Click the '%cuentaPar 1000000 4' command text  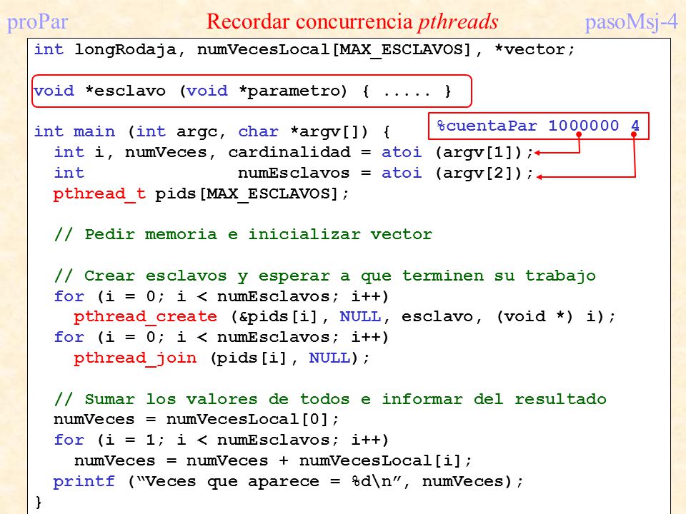coord(538,126)
